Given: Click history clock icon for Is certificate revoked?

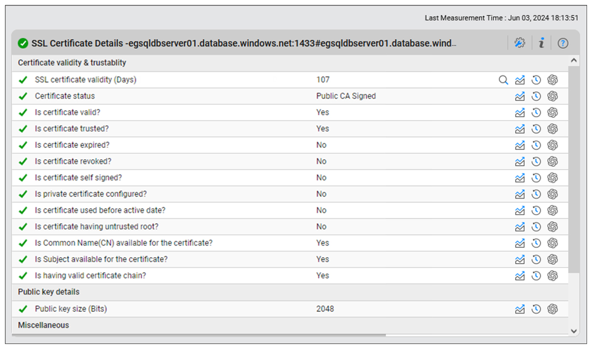Looking at the screenshot, I should tap(536, 161).
